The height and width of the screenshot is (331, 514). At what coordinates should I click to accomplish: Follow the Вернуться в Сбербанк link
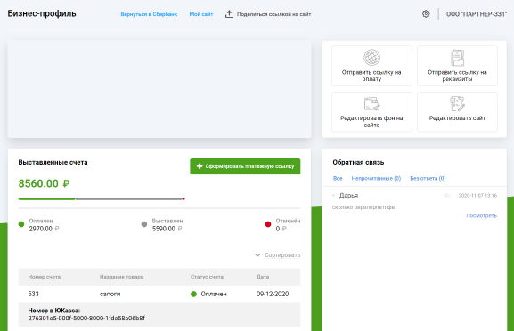149,14
